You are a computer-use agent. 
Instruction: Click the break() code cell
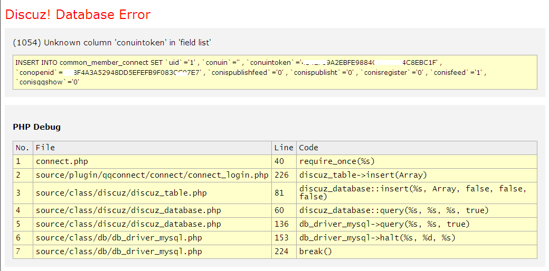coord(315,251)
